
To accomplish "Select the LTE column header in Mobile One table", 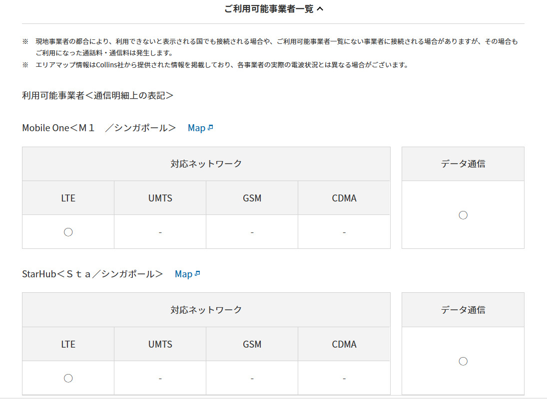I will point(68,198).
